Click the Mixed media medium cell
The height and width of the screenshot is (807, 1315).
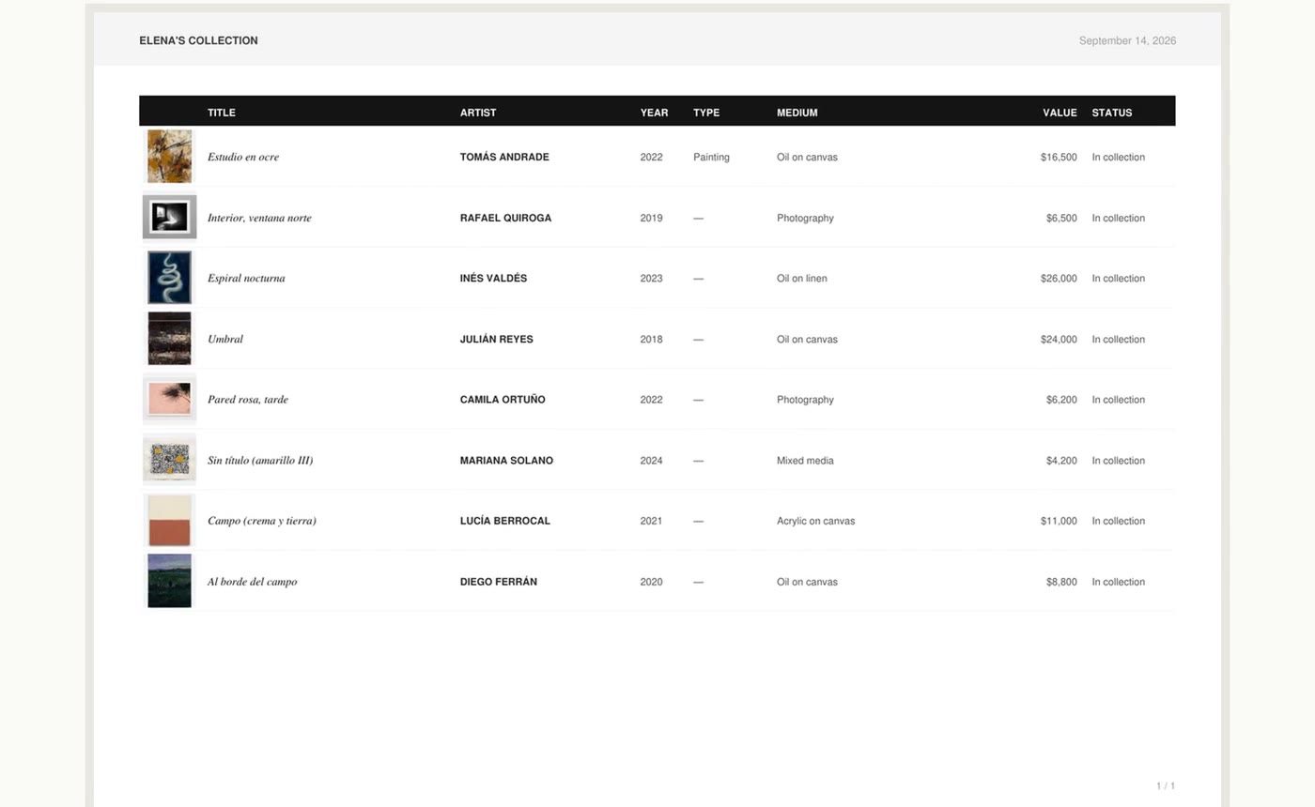tap(805, 460)
